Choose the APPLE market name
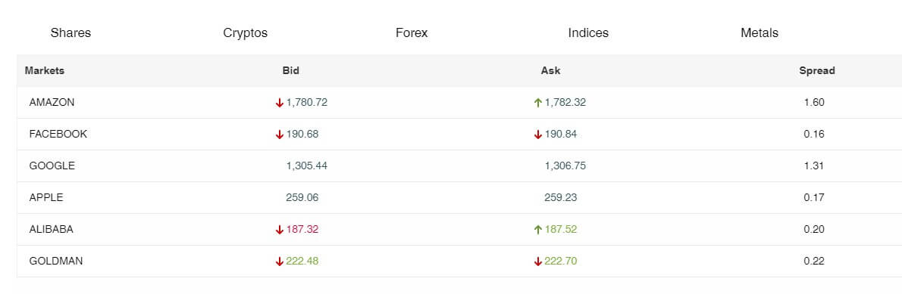Screen dimensions: 902x294 (x=46, y=197)
